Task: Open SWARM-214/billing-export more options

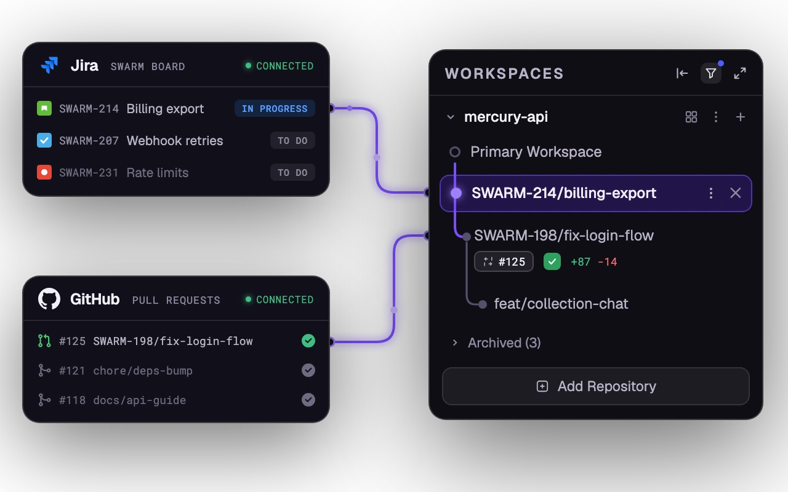Action: click(711, 193)
